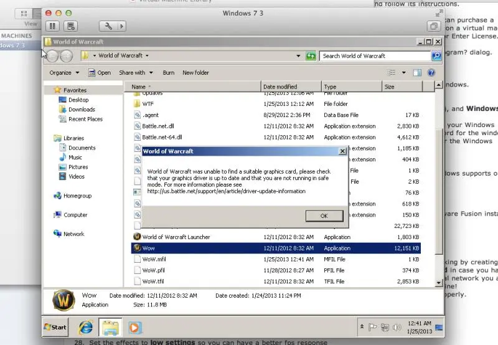Viewport: 498px width, 345px height.
Task: Sort by the Type column header
Action: tap(352, 87)
